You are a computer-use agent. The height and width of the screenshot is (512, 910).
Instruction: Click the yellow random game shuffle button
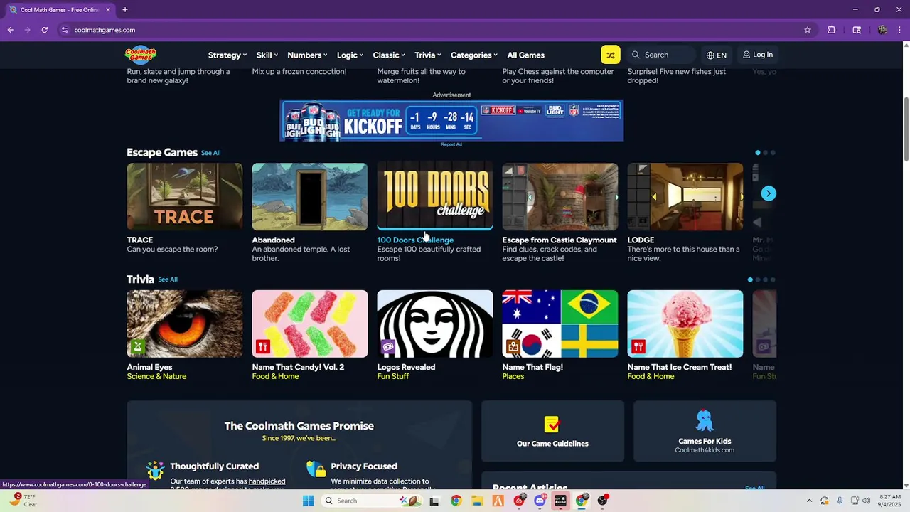pos(611,55)
